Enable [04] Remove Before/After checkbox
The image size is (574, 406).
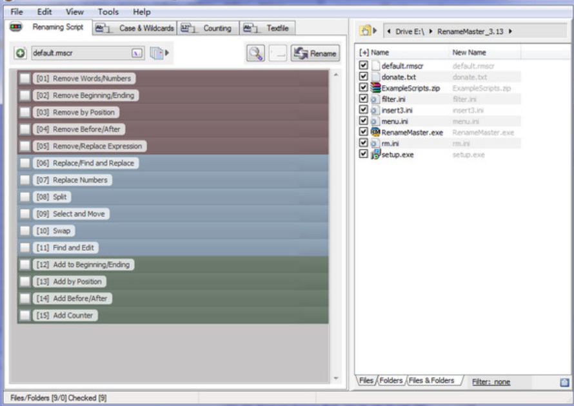click(x=25, y=129)
